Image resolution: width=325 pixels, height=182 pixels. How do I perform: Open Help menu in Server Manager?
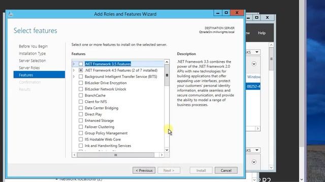(262, 33)
